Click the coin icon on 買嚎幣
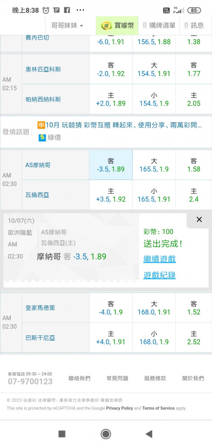The width and height of the screenshot is (212, 448). (106, 26)
